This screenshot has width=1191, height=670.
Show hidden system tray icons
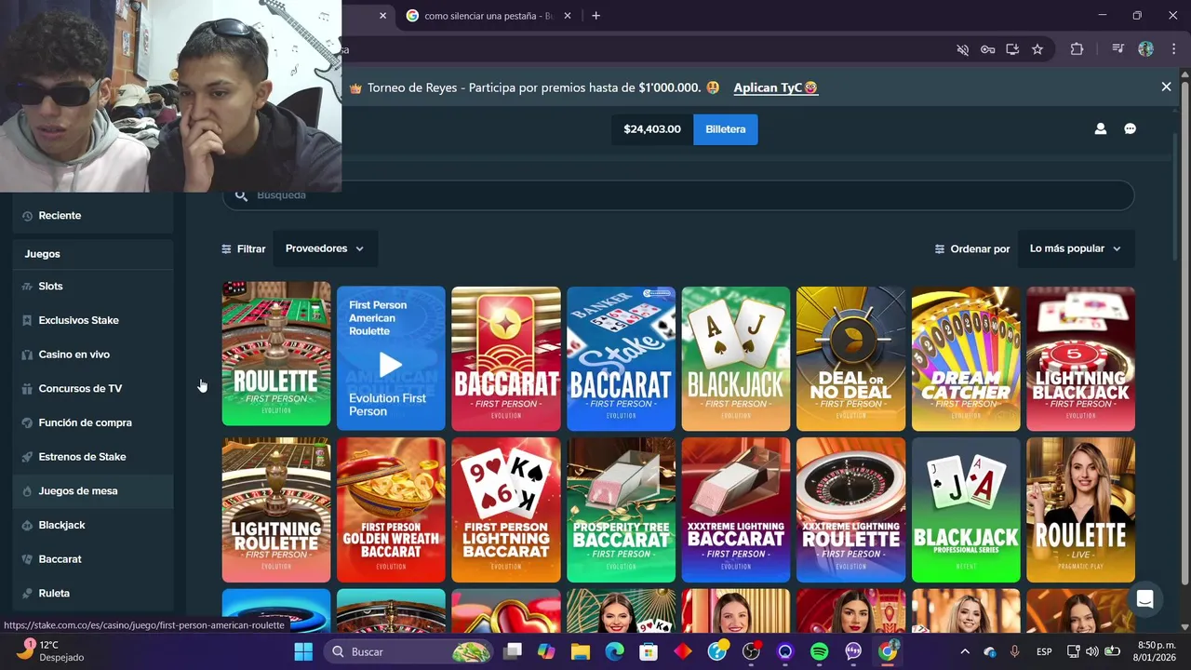pyautogui.click(x=965, y=651)
